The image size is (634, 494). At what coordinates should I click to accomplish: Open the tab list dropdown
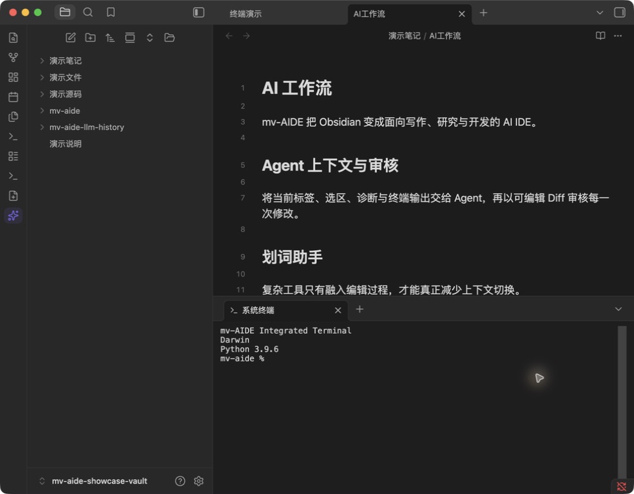(600, 12)
